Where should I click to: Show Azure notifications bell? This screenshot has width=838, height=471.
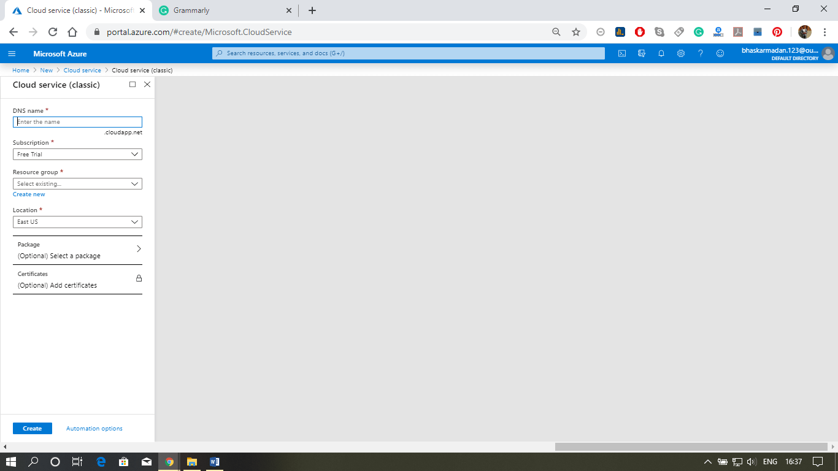pos(661,53)
